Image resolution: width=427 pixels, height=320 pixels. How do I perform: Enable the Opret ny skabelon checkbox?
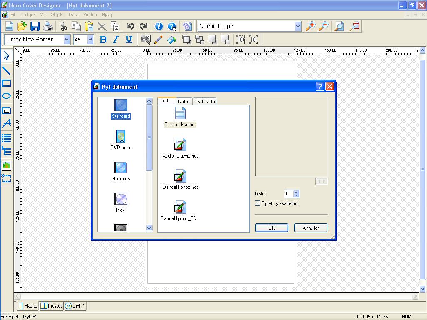click(x=257, y=203)
